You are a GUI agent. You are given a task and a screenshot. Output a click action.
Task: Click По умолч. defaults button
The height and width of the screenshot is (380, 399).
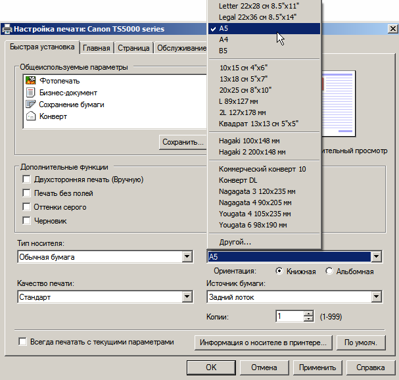pyautogui.click(x=361, y=343)
